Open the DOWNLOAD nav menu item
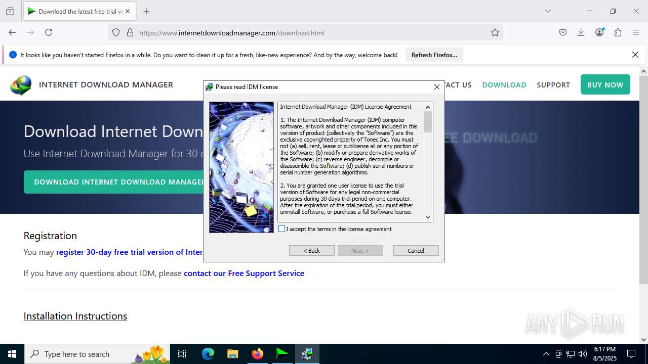Screen dimensions: 648x364 click(504, 85)
